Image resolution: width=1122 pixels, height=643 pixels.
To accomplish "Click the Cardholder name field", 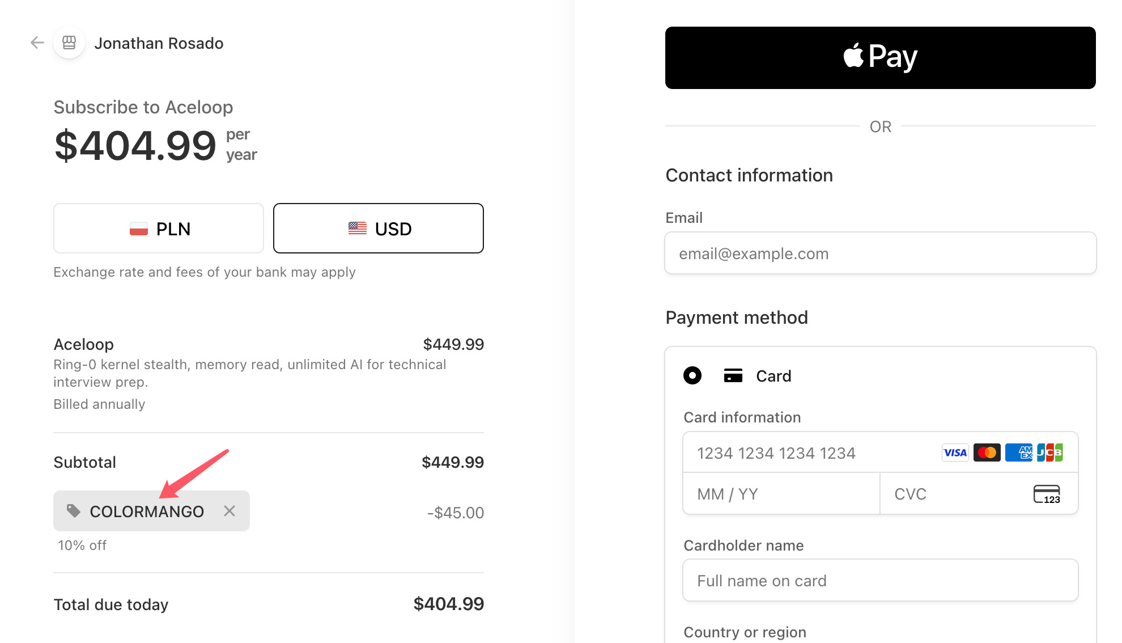I will coord(880,581).
